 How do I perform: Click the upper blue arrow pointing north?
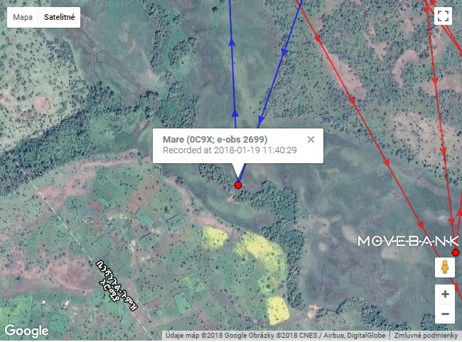(232, 42)
